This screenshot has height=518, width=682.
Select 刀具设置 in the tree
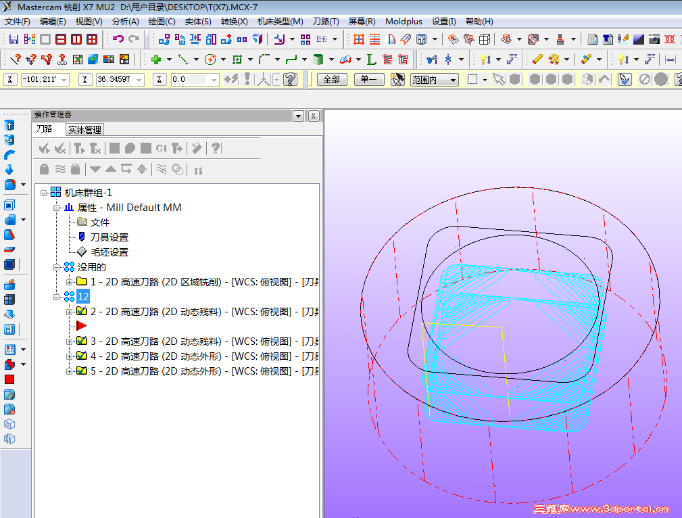pyautogui.click(x=109, y=237)
